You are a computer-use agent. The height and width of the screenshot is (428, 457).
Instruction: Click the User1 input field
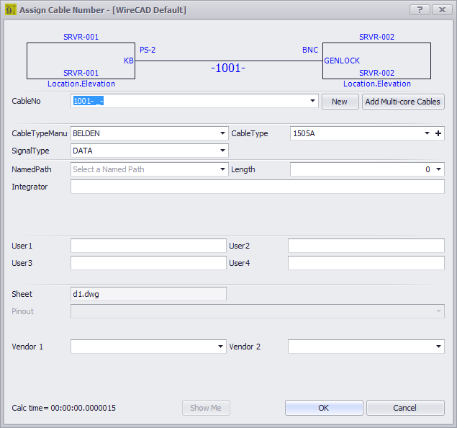pos(148,246)
